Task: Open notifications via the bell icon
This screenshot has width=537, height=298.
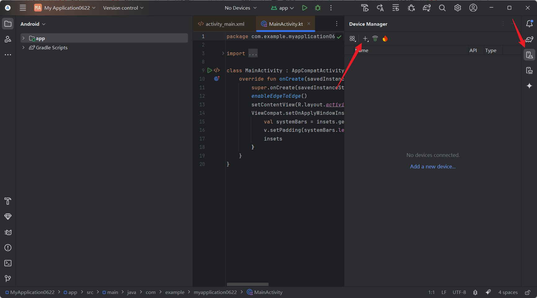Action: tap(529, 23)
